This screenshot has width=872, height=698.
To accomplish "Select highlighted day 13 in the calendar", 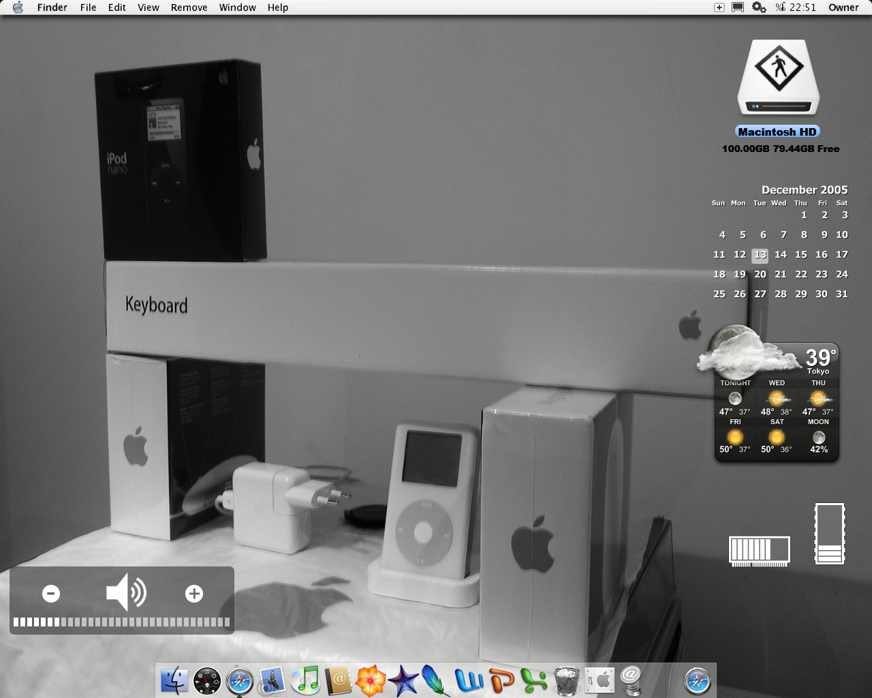I will 760,255.
